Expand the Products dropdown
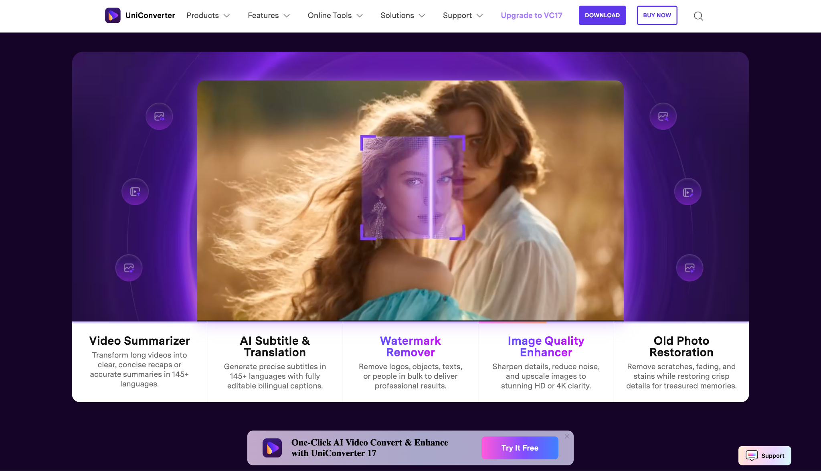 (x=208, y=15)
